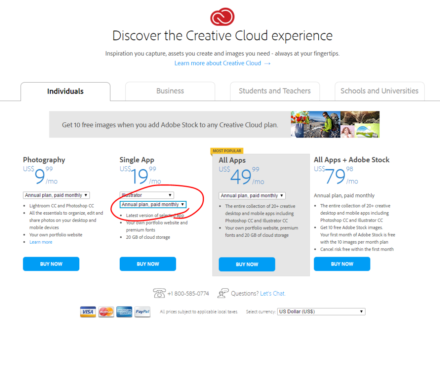Open the Illustrator app selection dropdown

[x=146, y=195]
